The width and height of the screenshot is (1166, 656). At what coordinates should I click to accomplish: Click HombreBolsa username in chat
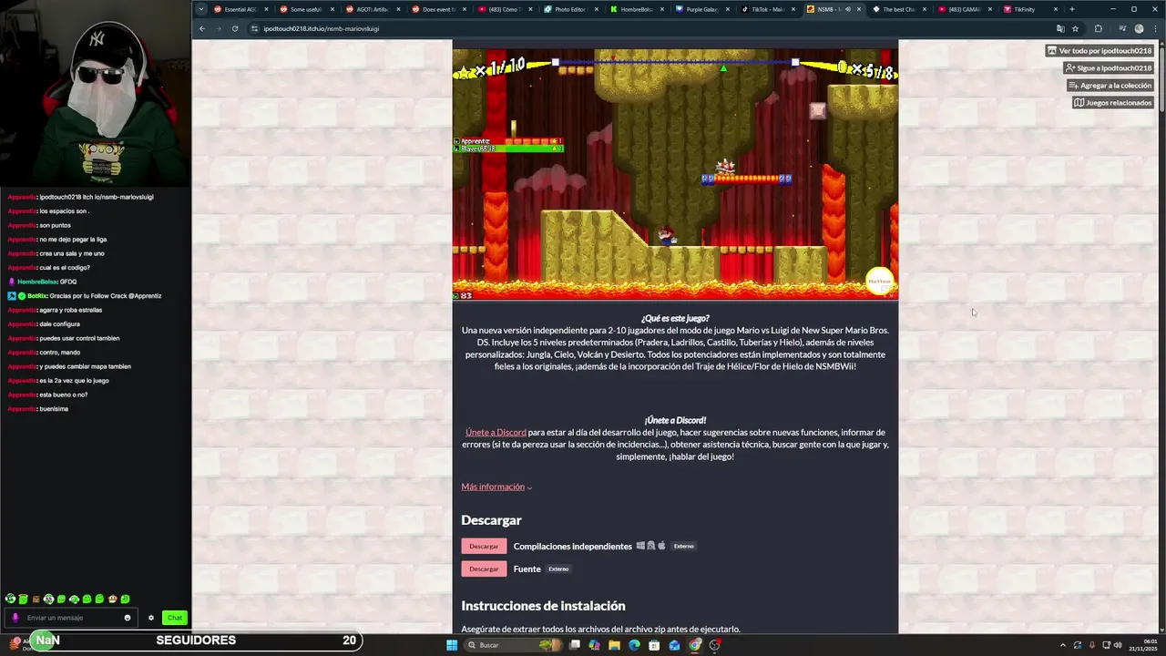pyautogui.click(x=37, y=282)
